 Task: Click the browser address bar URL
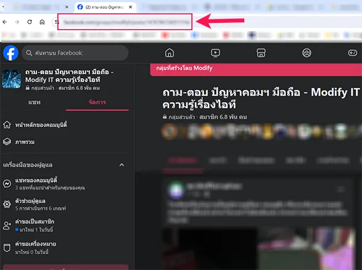pos(124,22)
